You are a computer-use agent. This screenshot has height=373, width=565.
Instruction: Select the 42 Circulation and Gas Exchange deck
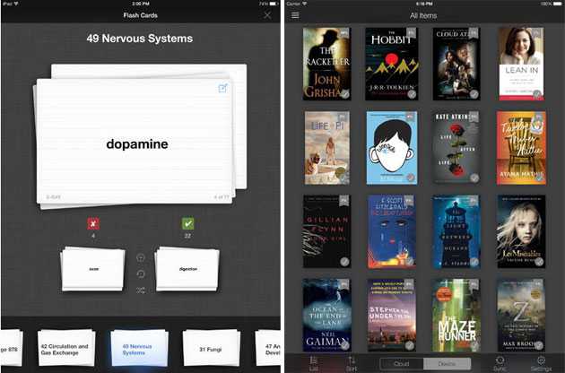click(x=64, y=349)
